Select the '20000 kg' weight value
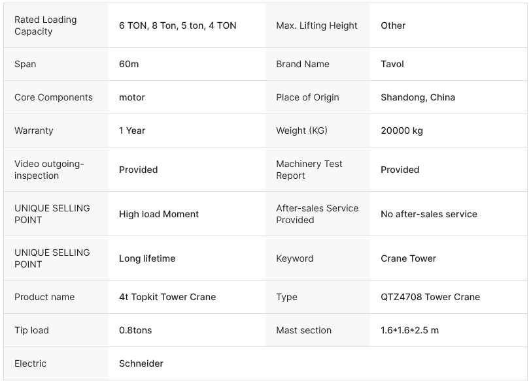 pos(402,130)
